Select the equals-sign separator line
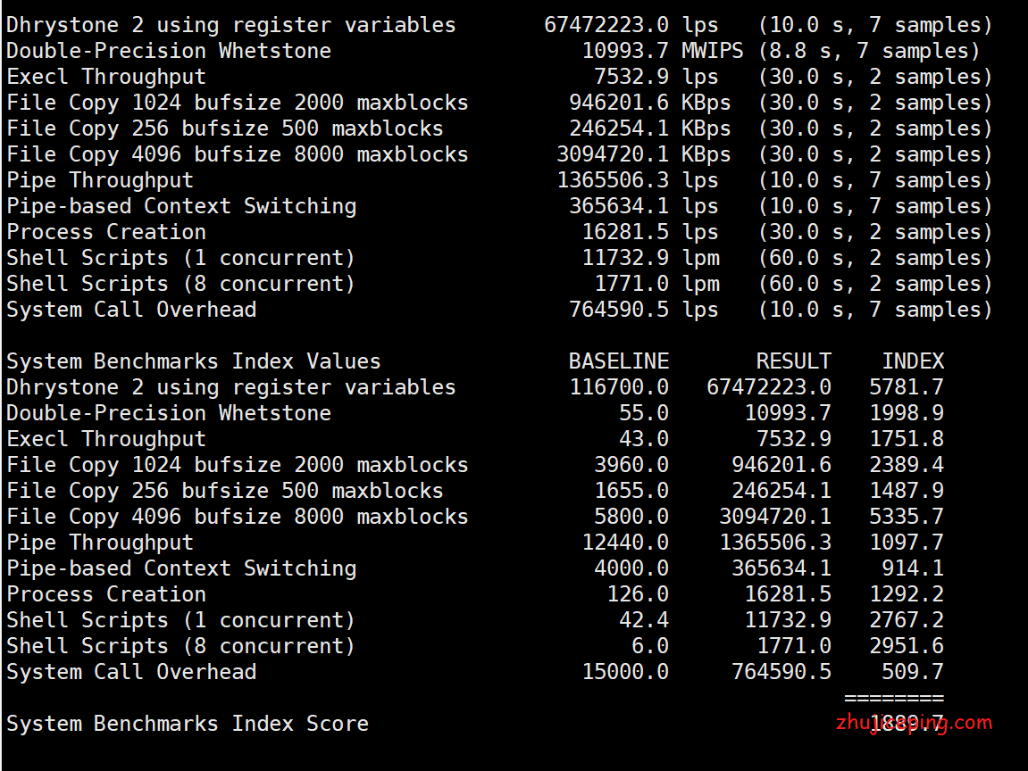This screenshot has height=771, width=1028. click(x=893, y=697)
